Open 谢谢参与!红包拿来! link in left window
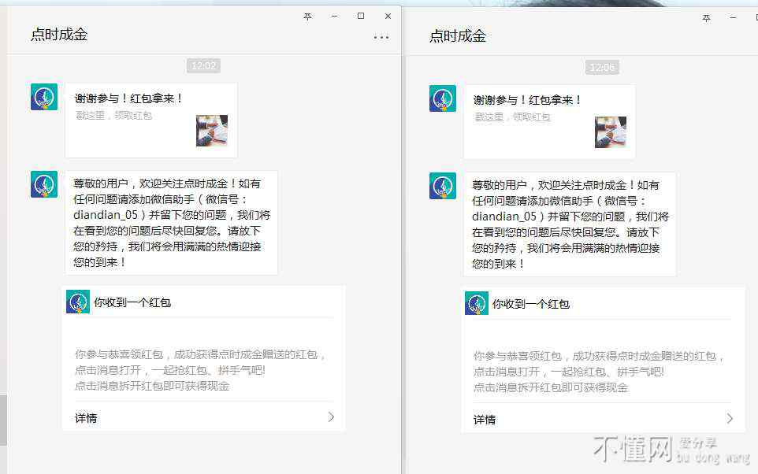 click(129, 99)
